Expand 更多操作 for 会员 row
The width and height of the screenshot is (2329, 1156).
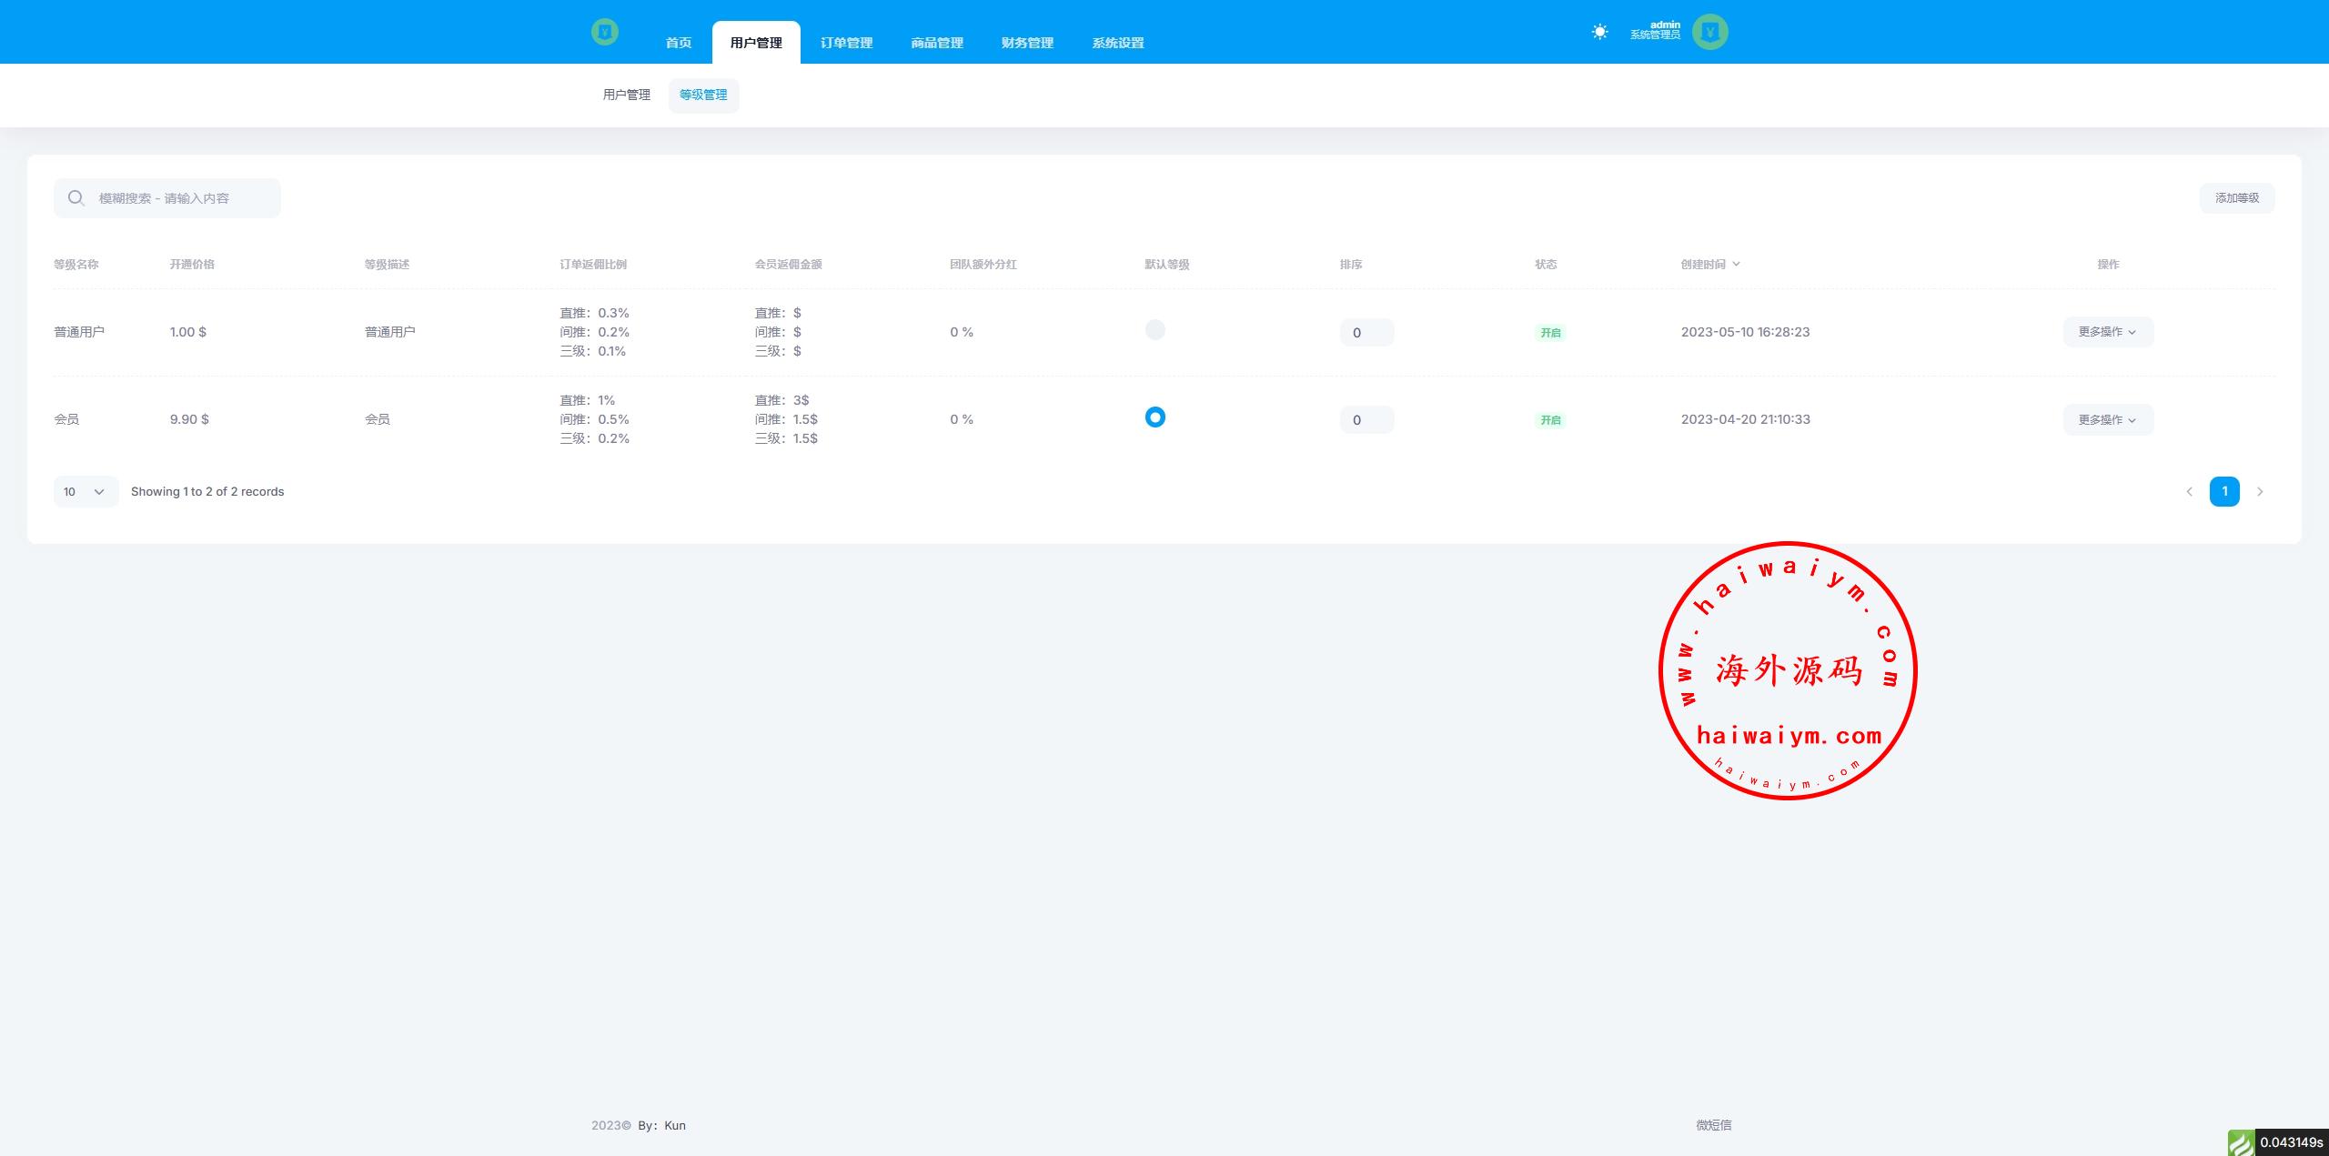(x=2107, y=420)
